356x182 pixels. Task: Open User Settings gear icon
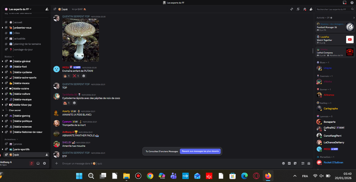point(44,163)
